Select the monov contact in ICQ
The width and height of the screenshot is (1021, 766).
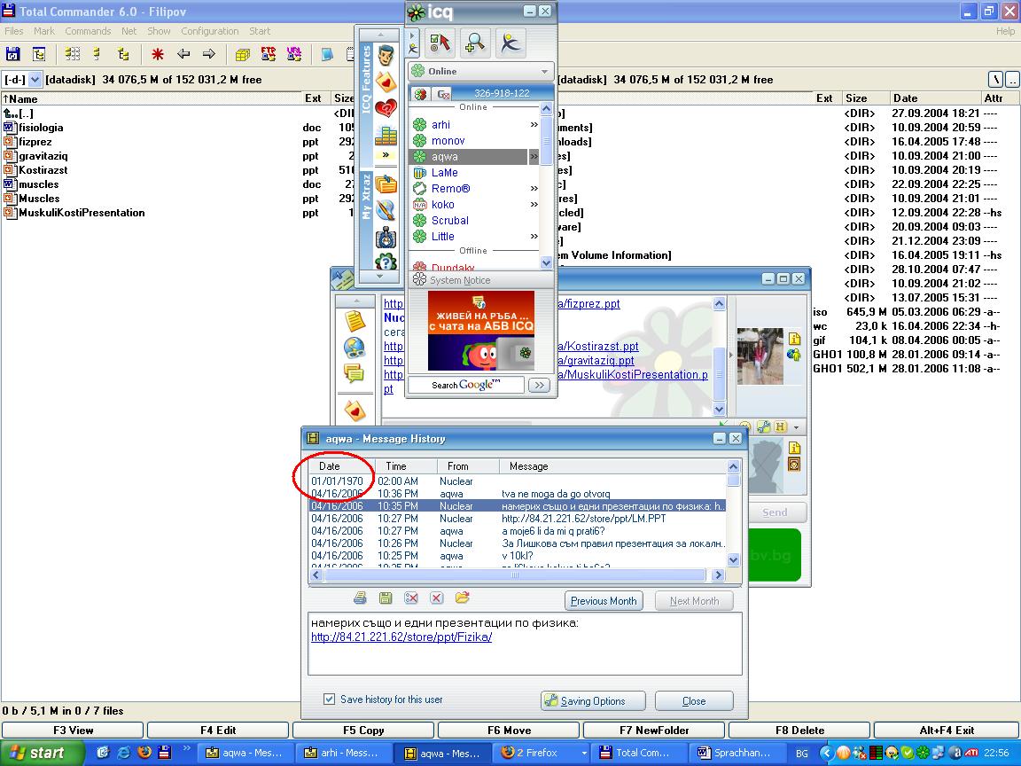[448, 141]
